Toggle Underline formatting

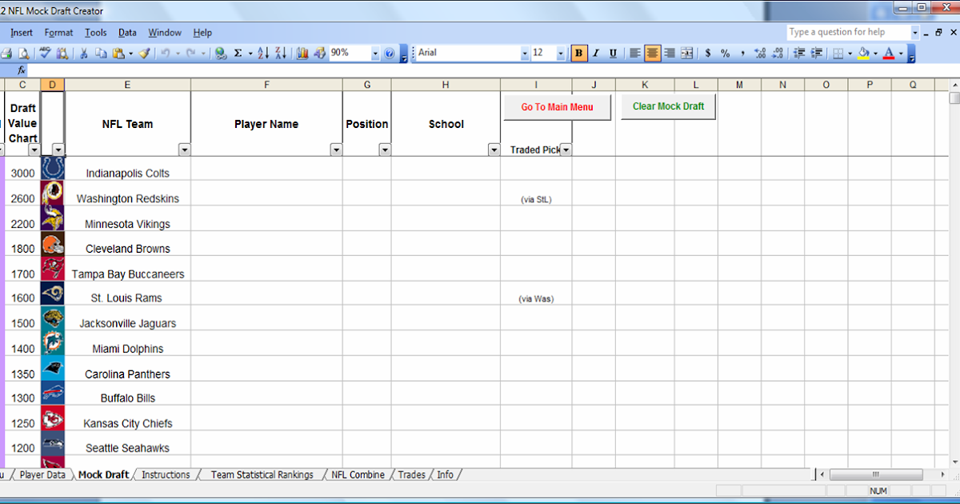point(613,53)
